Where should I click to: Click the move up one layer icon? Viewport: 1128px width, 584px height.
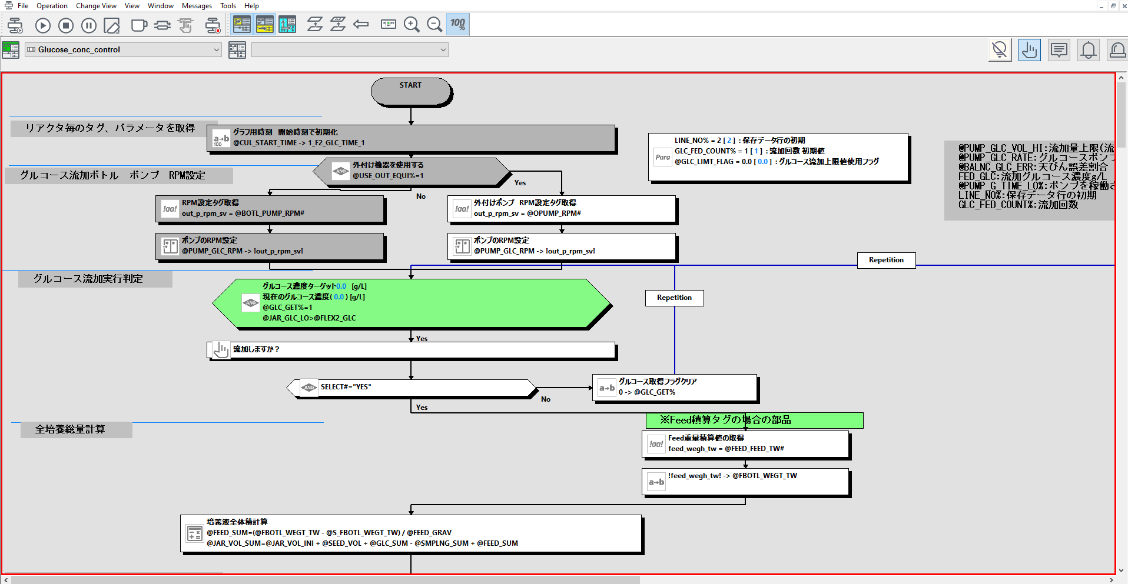[x=315, y=25]
